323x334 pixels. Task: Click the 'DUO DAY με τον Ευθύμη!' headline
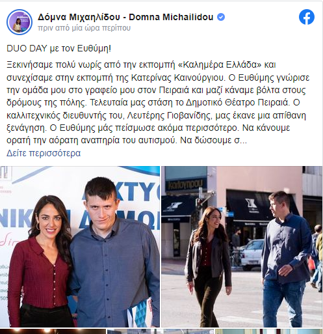point(58,48)
